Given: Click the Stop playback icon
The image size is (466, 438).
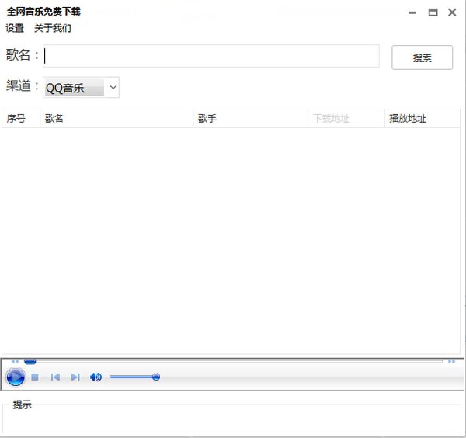Looking at the screenshot, I should click(35, 377).
